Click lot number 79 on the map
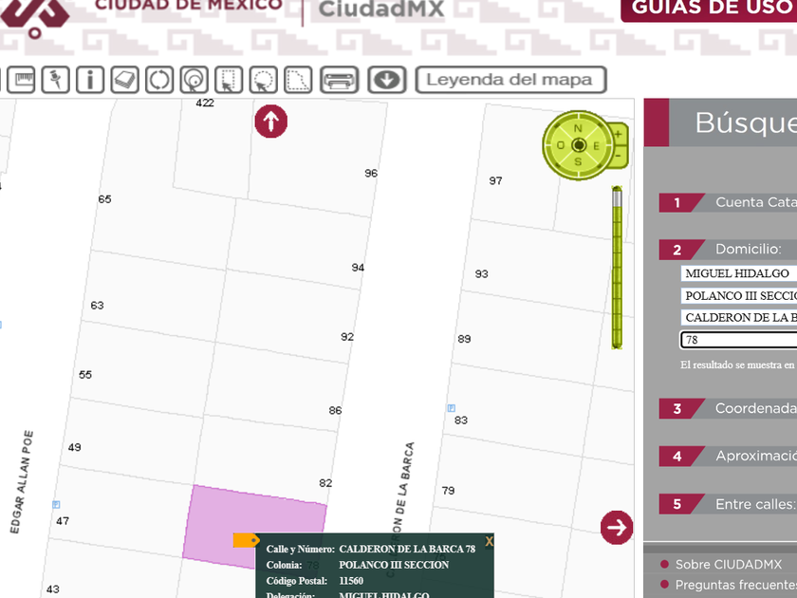797x598 pixels. [448, 491]
